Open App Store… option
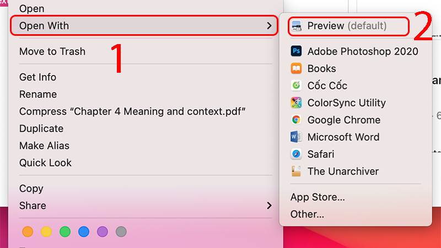Image resolution: width=441 pixels, height=248 pixels. (318, 197)
